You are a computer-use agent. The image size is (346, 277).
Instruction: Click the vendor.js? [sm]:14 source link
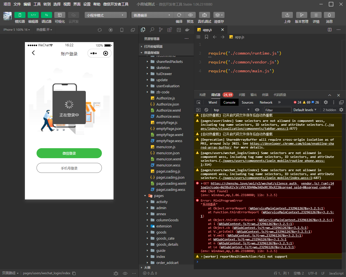pos(317,183)
